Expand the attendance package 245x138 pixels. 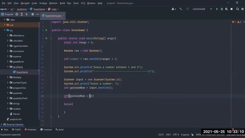tap(8, 35)
